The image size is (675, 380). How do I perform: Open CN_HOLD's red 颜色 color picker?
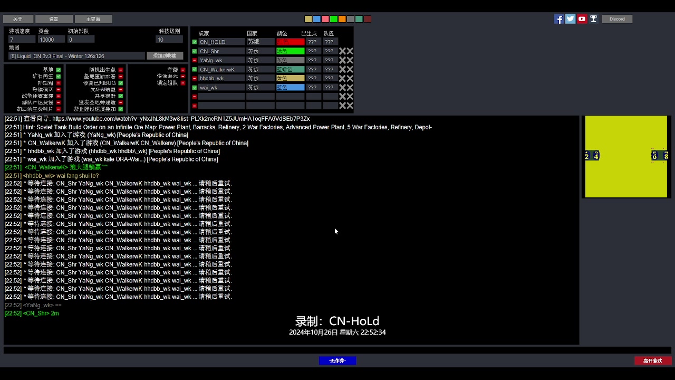click(x=290, y=42)
